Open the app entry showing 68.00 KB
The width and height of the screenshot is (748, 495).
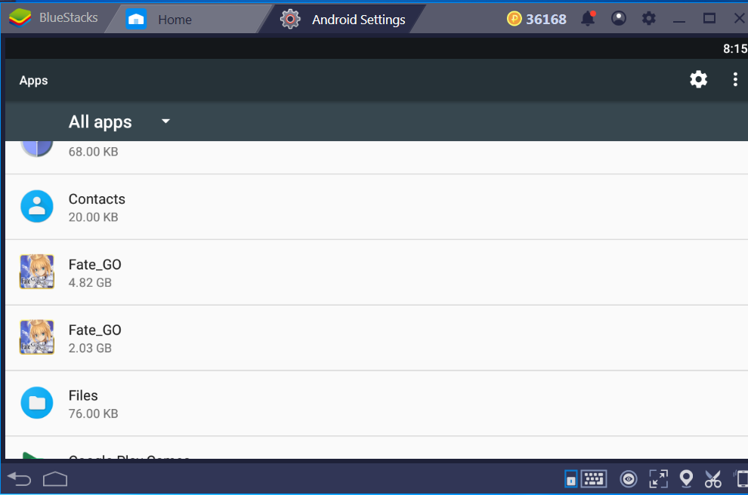[376, 157]
